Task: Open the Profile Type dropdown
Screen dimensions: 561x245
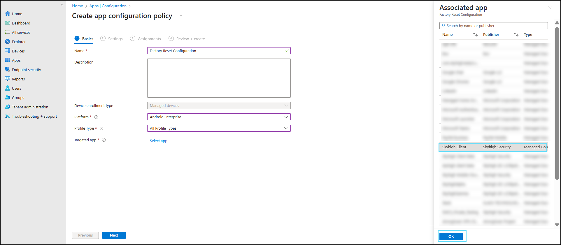Action: (219, 128)
